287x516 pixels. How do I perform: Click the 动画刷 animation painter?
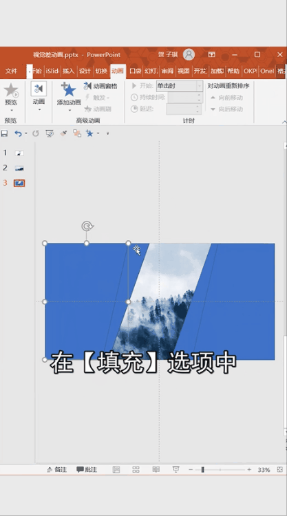point(98,109)
